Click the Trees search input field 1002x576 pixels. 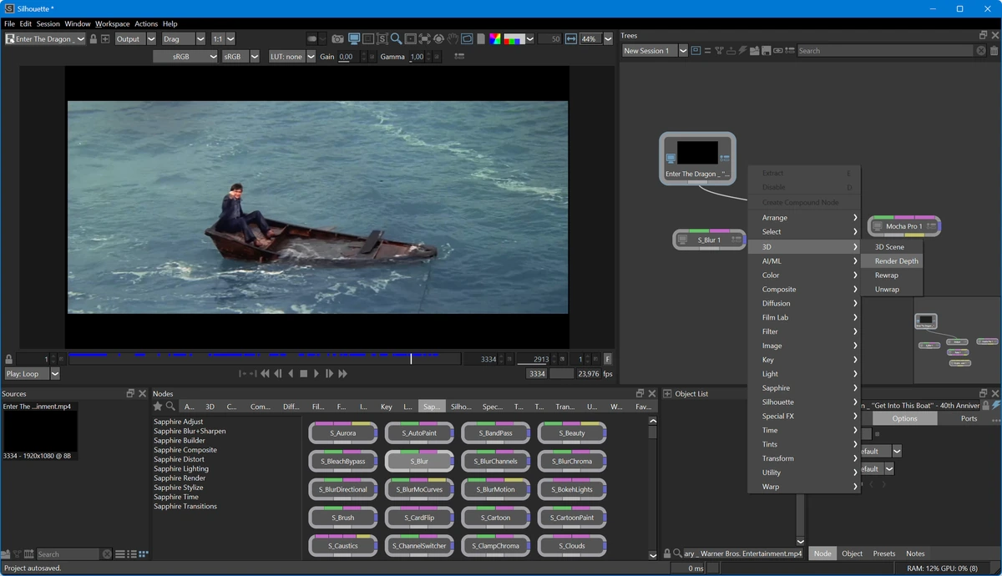(885, 51)
